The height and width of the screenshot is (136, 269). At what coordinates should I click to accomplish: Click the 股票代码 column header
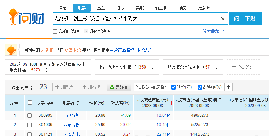click(x=45, y=103)
